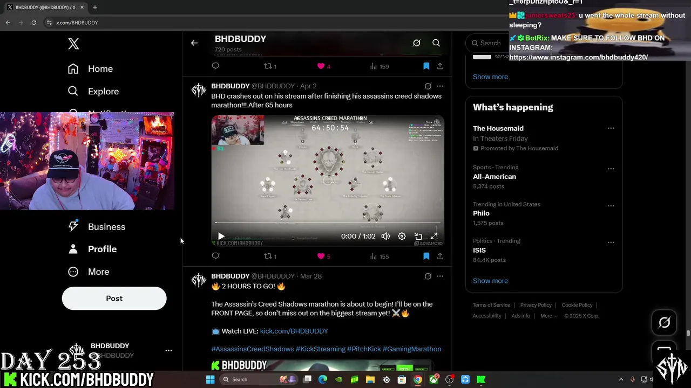This screenshot has height=388, width=691.
Task: Click Show more under ISIS trend
Action: 490,280
